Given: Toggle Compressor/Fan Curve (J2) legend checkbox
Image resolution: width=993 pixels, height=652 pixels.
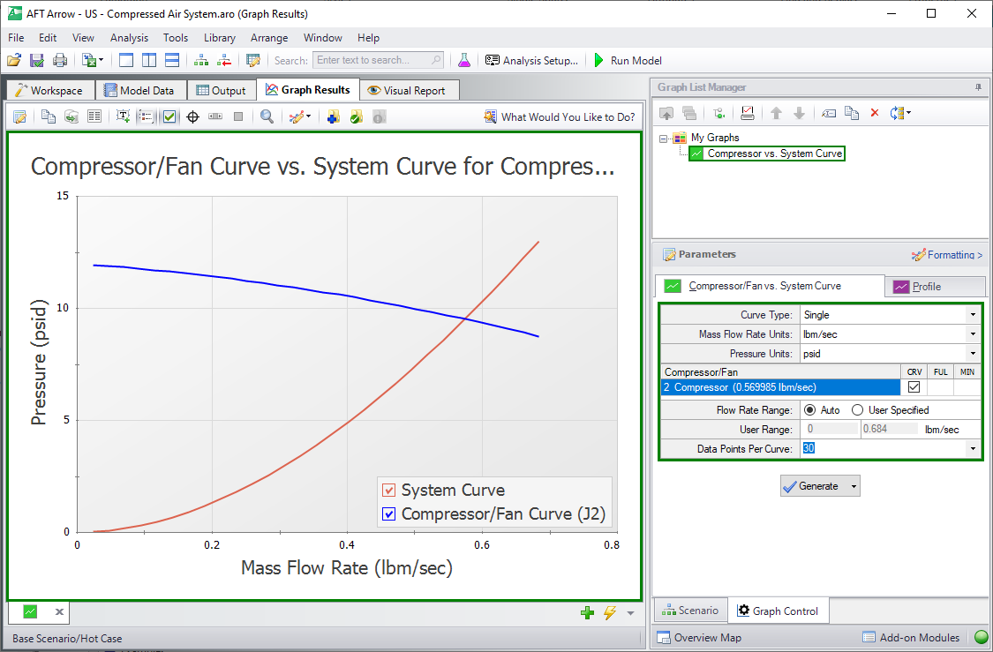Looking at the screenshot, I should coord(389,514).
